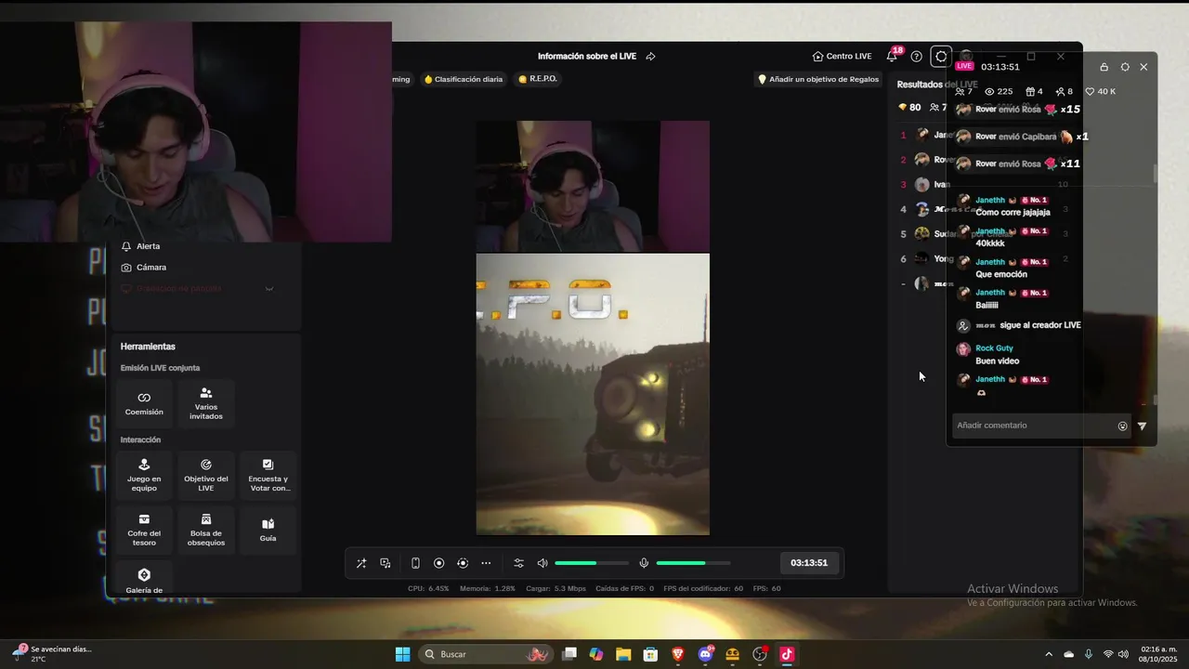Image resolution: width=1189 pixels, height=669 pixels.
Task: Open the audio mixer sliders icon
Action: tap(518, 563)
